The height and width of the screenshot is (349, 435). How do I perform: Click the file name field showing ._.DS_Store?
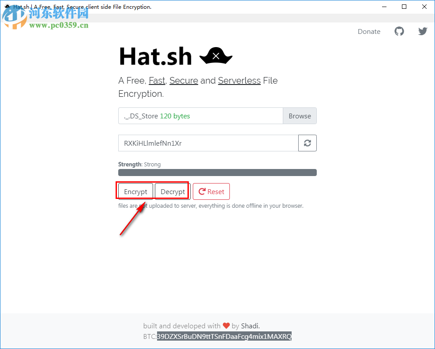pos(199,116)
